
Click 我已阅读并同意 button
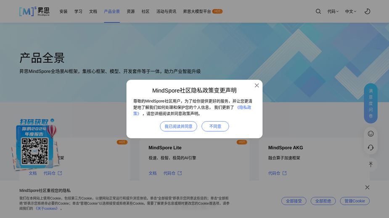pyautogui.click(x=178, y=127)
